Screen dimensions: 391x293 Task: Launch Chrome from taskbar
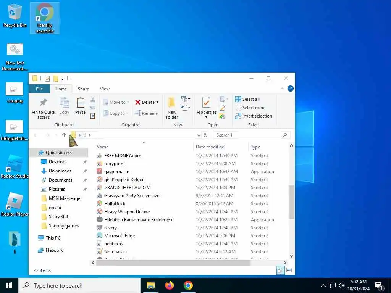(188, 285)
